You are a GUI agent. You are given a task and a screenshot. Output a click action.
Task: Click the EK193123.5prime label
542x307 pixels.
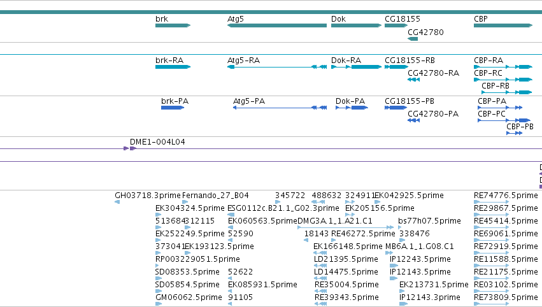click(x=219, y=246)
